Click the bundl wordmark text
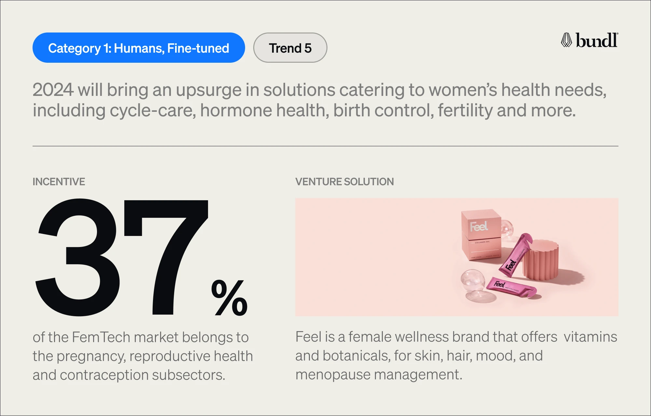Viewport: 651px width, 416px height. 597,40
